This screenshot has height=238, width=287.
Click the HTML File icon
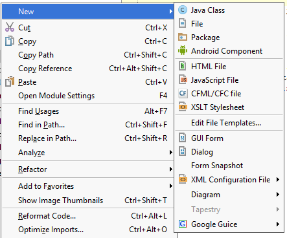tap(183, 66)
